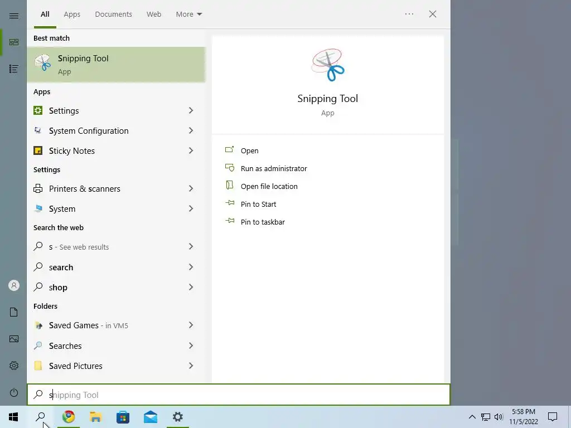The width and height of the screenshot is (571, 428).
Task: Open the Start menu hamburger expand icon
Action: [14, 16]
